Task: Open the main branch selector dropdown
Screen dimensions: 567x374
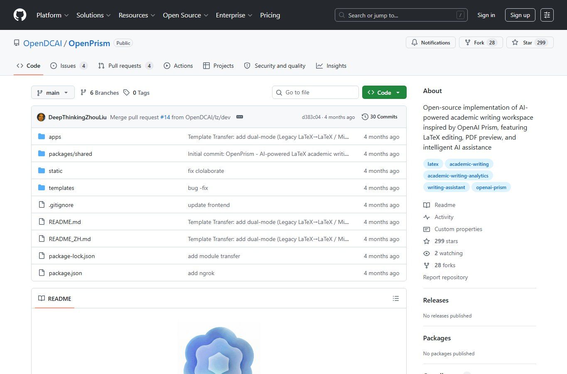Action: pos(53,92)
